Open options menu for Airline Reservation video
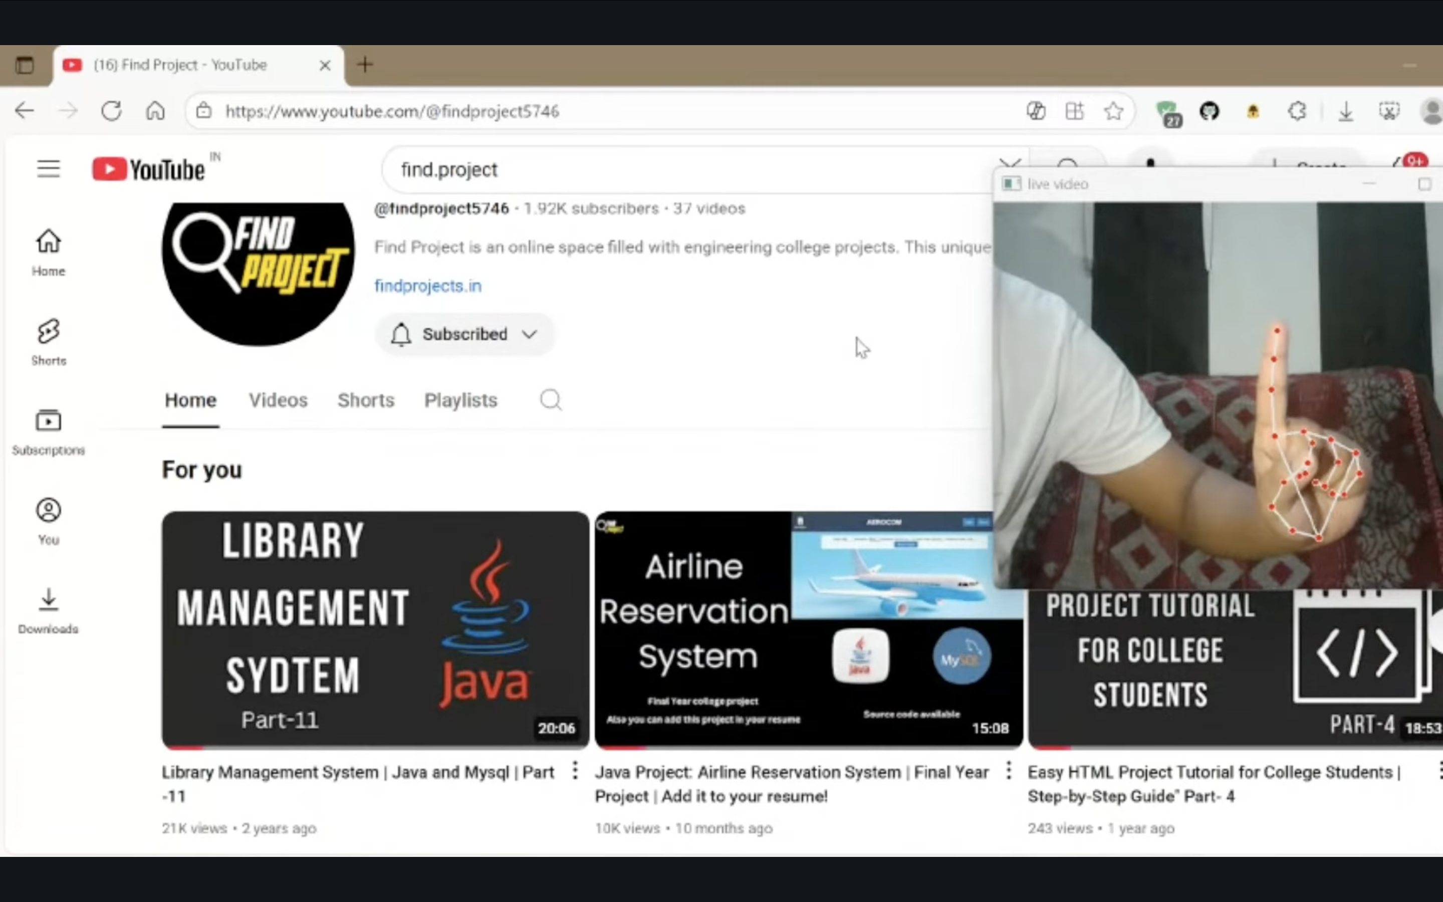The width and height of the screenshot is (1443, 902). tap(1008, 771)
